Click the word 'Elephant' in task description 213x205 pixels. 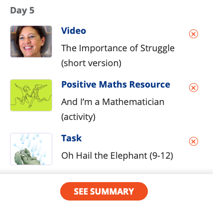(x=129, y=156)
